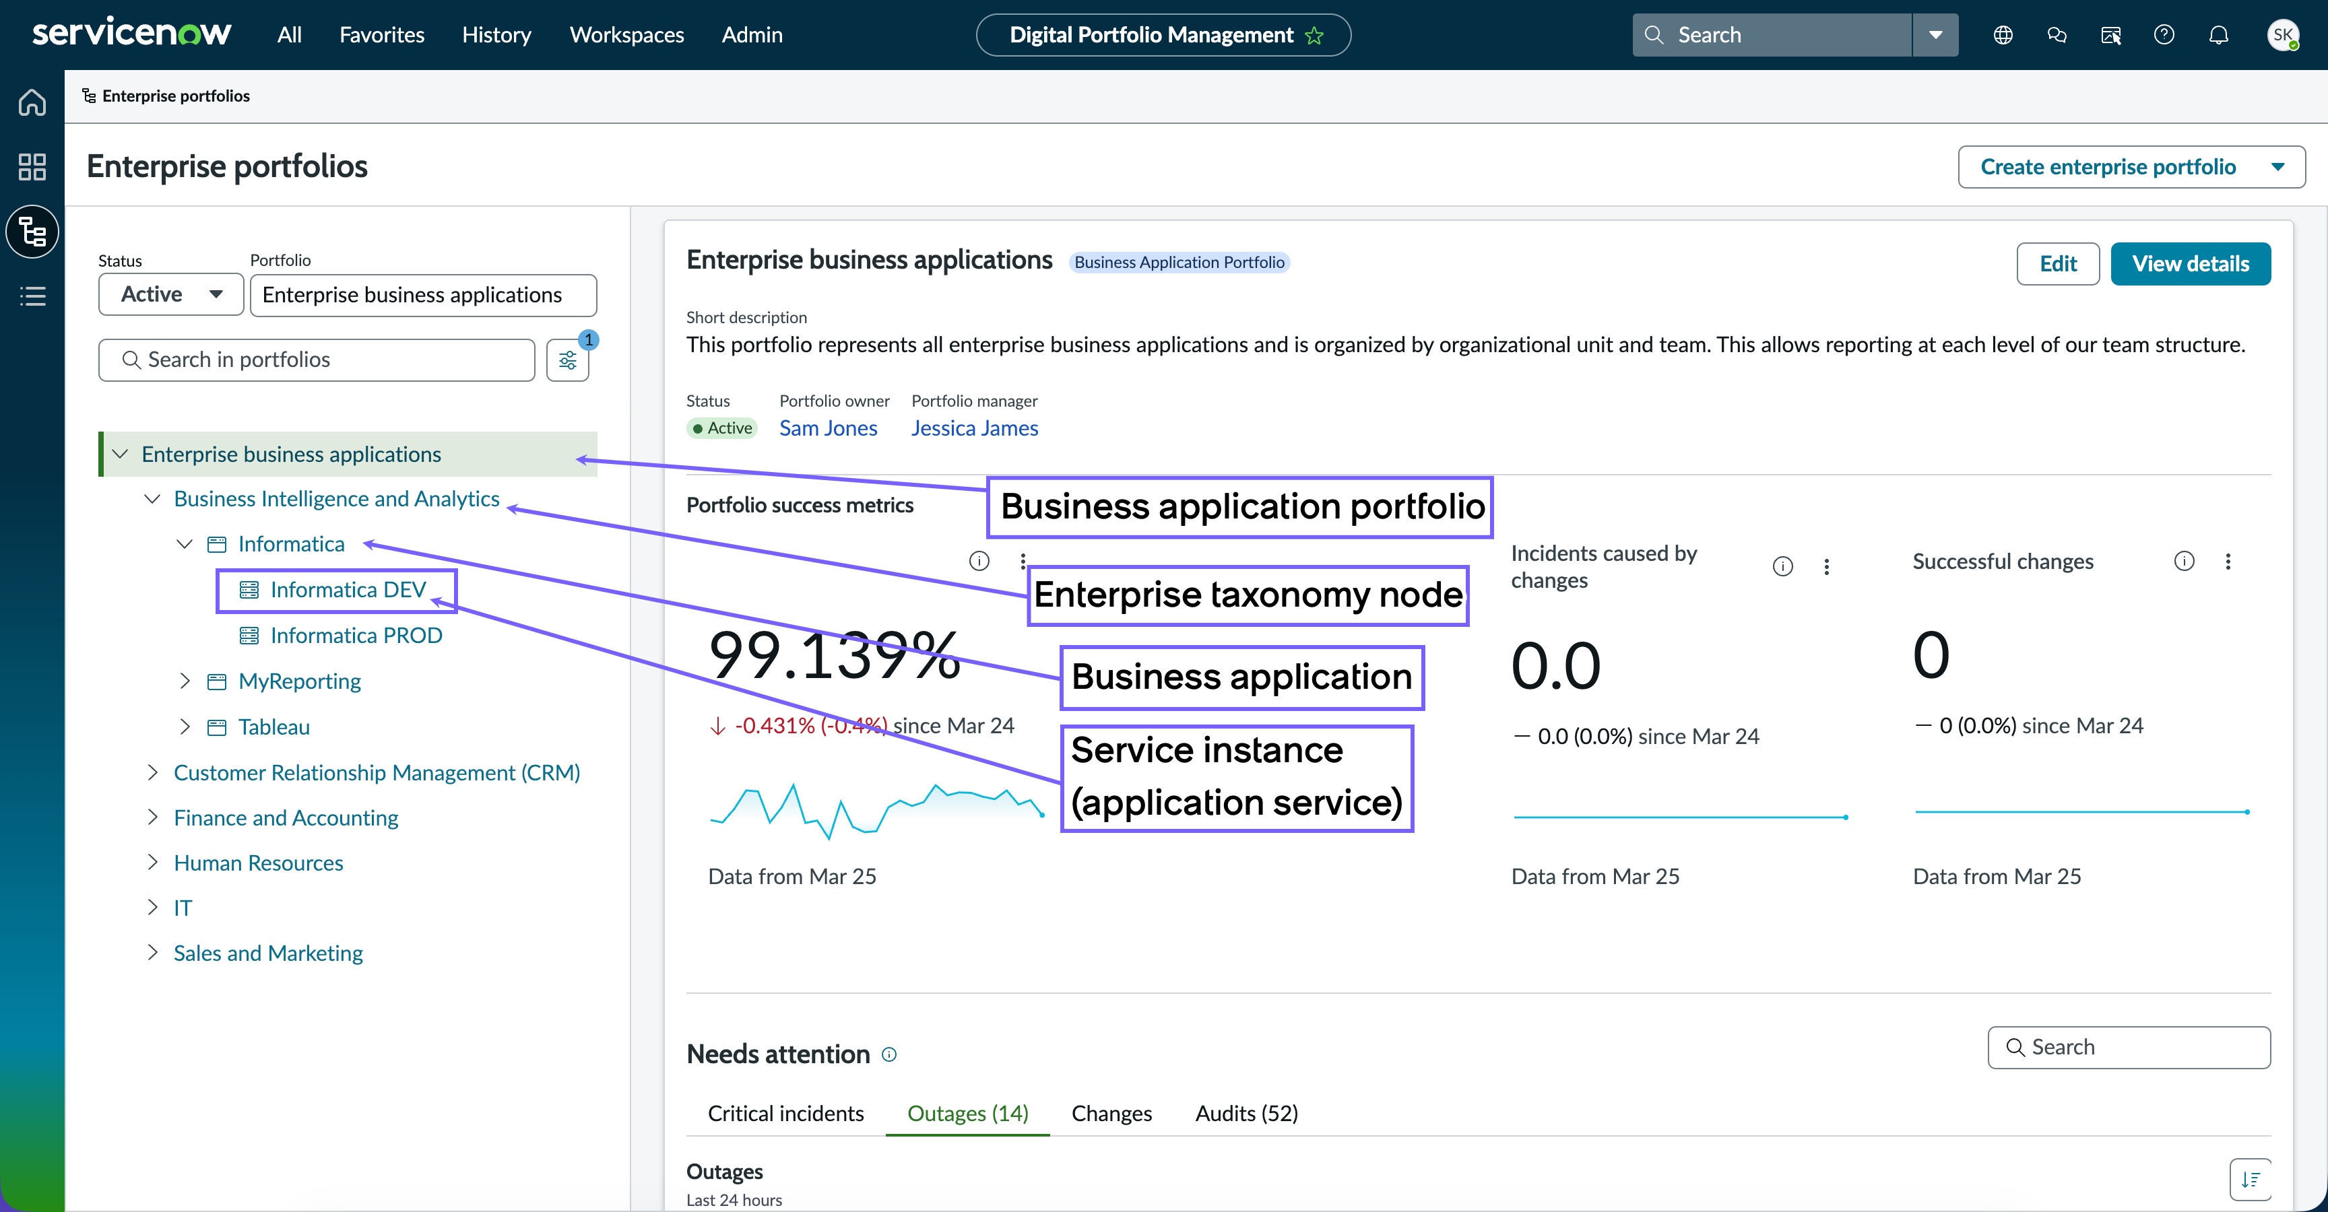The height and width of the screenshot is (1212, 2328).
Task: Open the notifications bell icon
Action: pyautogui.click(x=2218, y=35)
